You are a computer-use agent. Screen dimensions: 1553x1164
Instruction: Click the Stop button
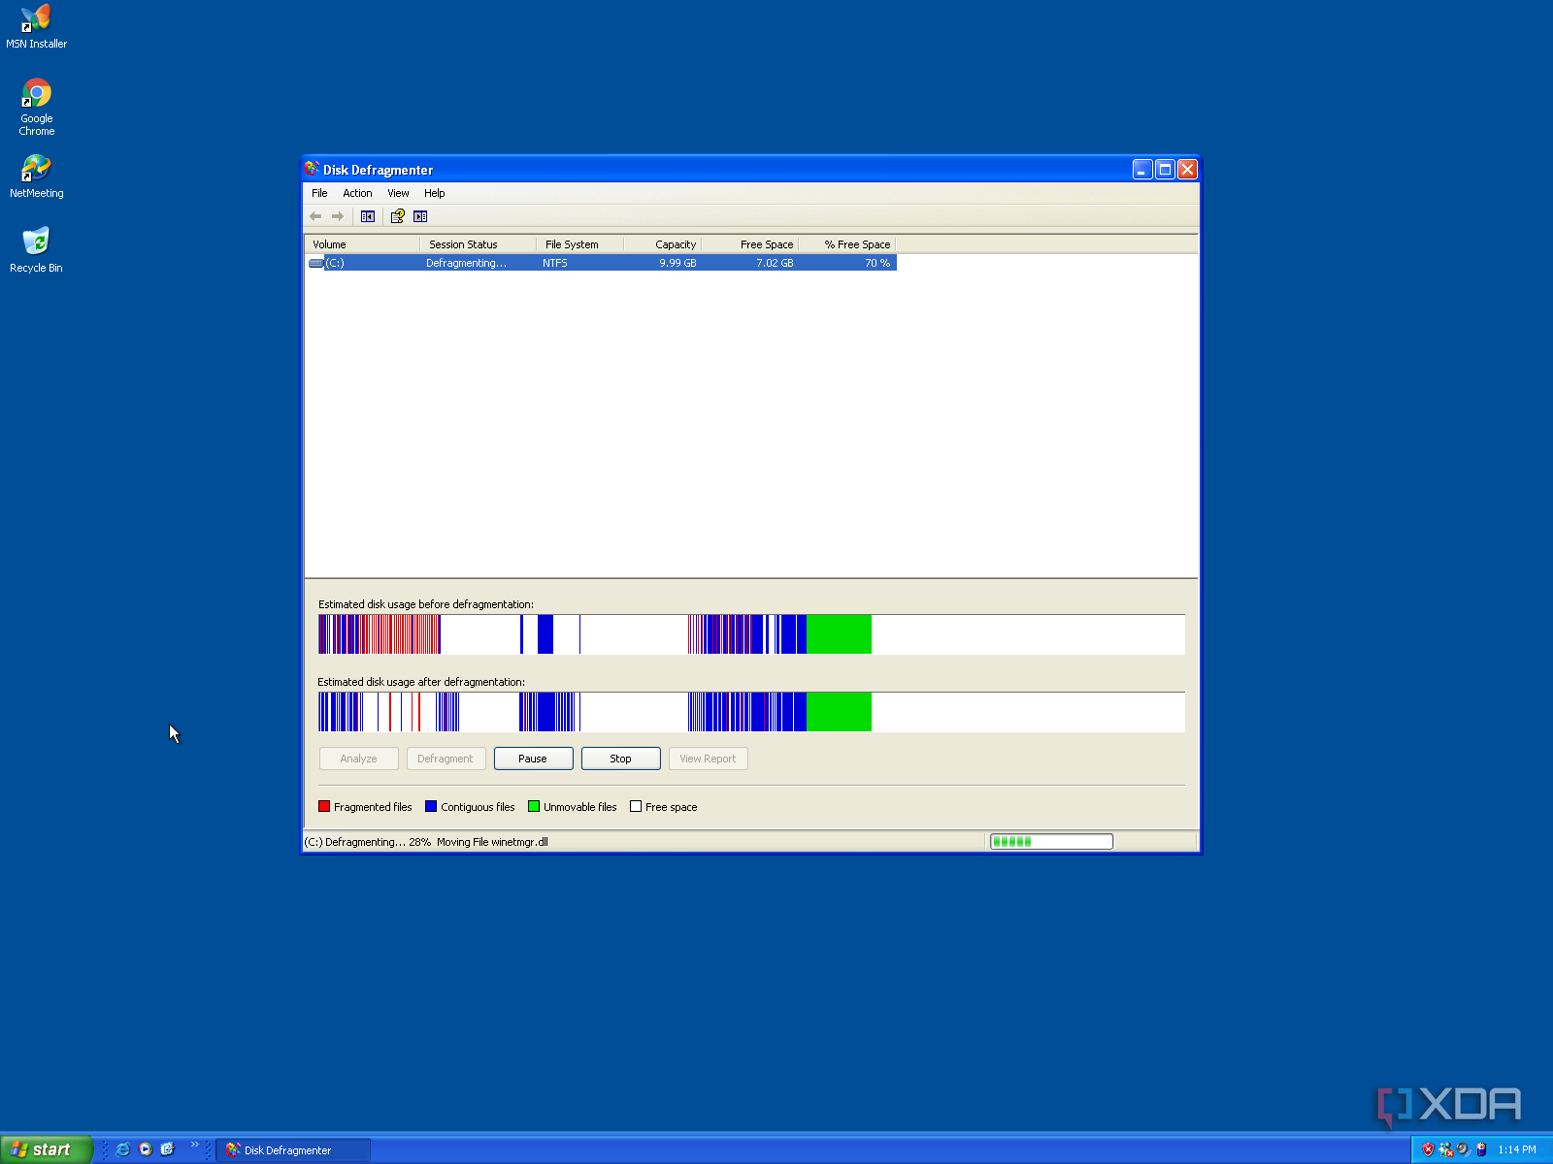(x=620, y=759)
